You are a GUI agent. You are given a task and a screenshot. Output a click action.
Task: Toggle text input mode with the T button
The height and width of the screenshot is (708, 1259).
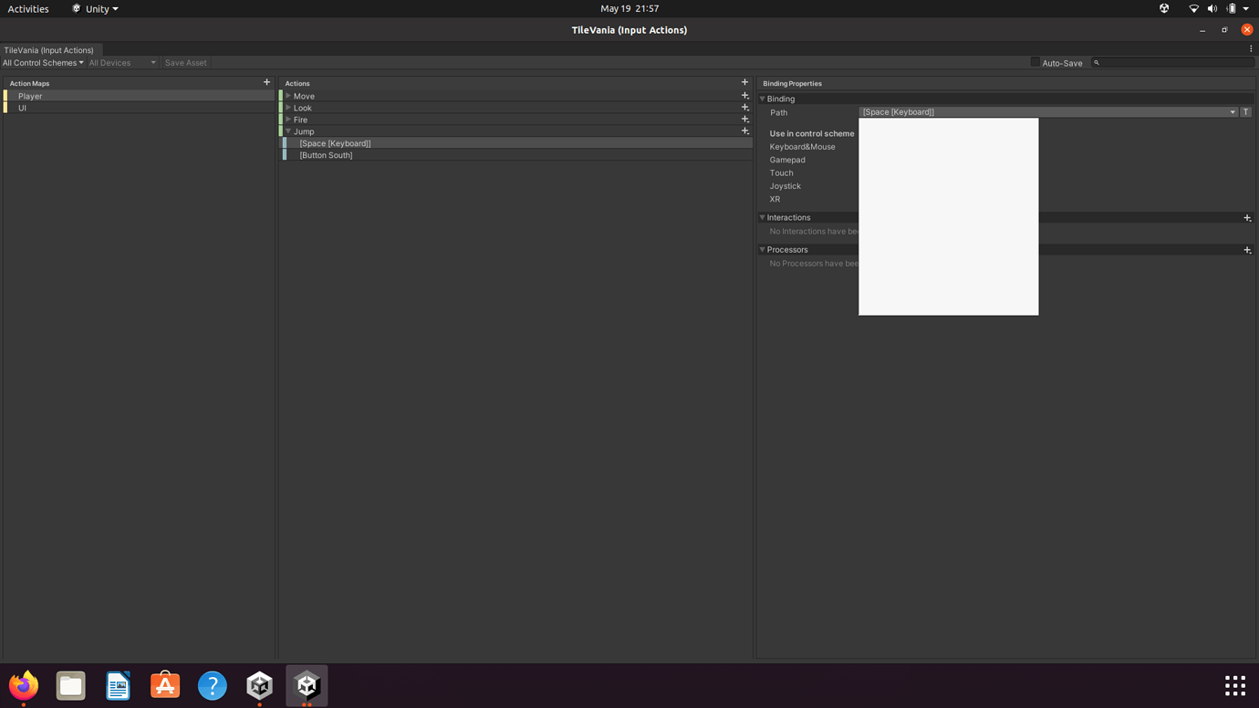1245,111
